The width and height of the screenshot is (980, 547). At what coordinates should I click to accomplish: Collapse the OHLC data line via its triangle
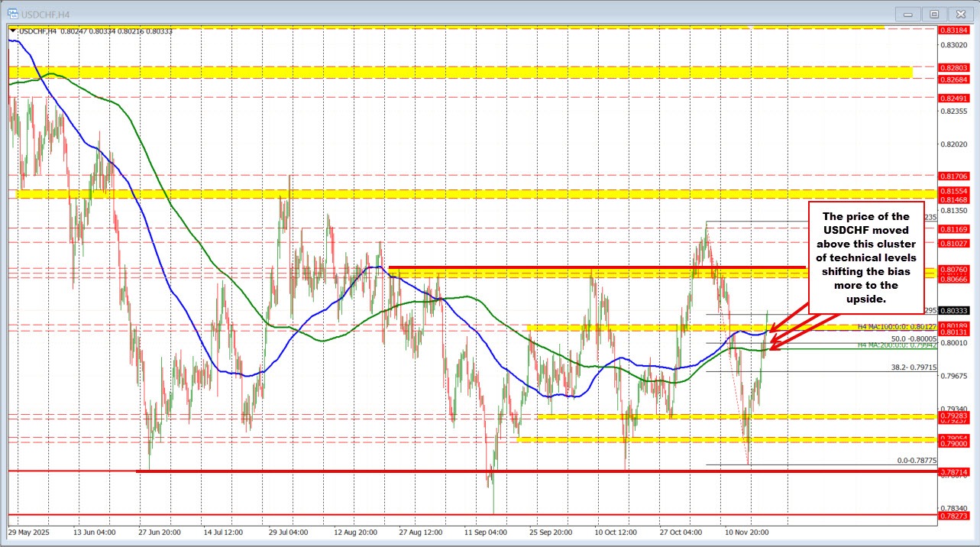[x=12, y=31]
